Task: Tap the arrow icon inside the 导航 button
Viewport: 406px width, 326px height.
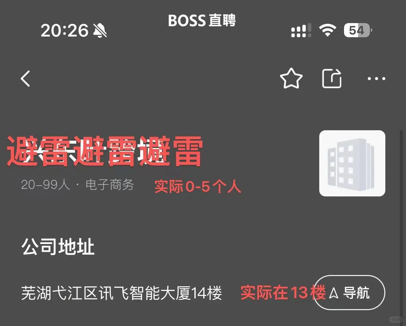Action: tap(334, 293)
